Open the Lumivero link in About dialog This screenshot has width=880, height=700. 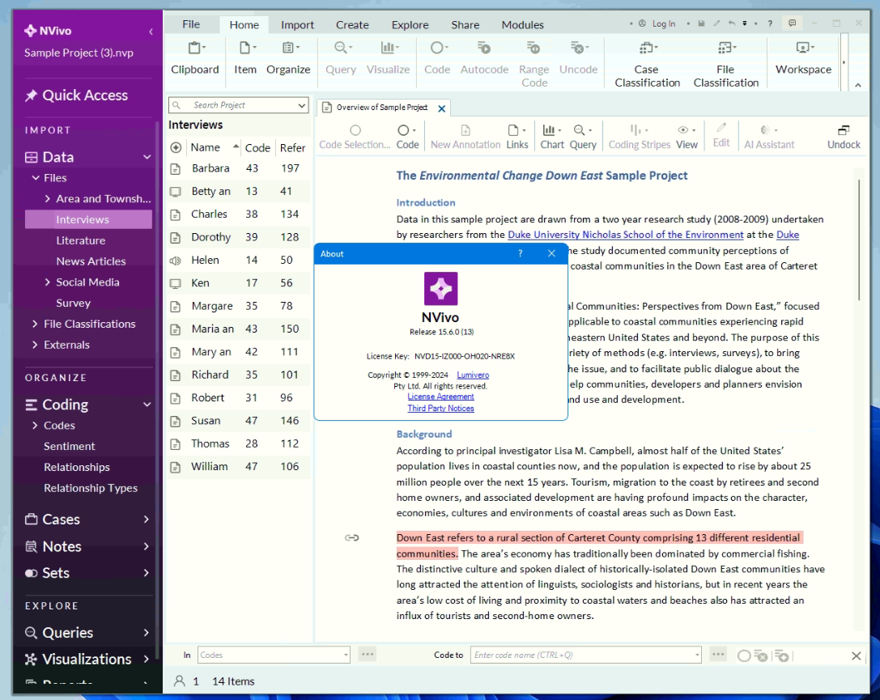click(x=473, y=375)
